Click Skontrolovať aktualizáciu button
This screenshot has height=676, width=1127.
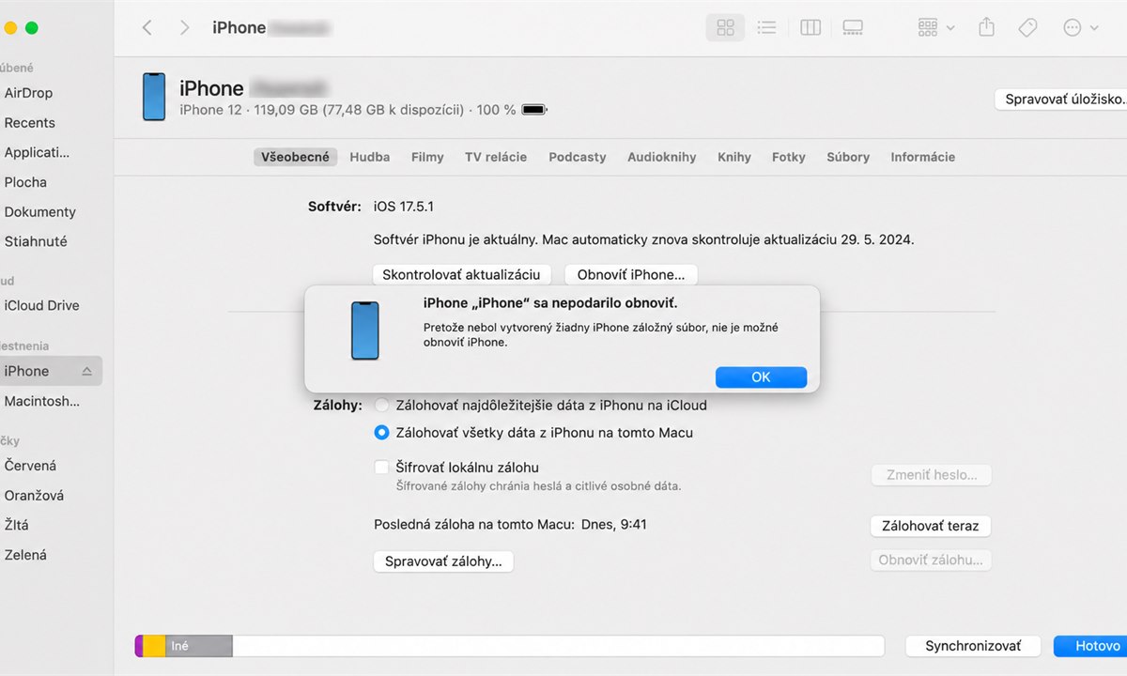(461, 275)
